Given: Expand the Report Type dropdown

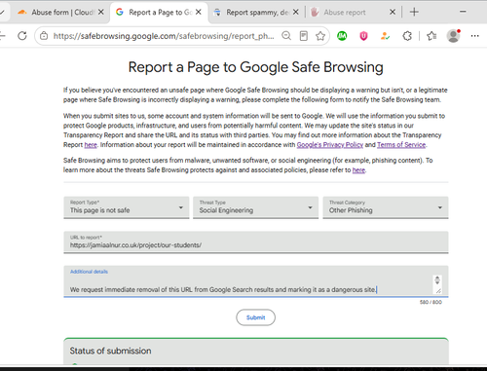Looking at the screenshot, I should (127, 207).
